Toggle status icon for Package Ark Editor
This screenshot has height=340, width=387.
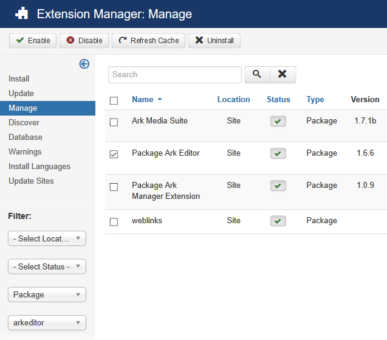[278, 153]
